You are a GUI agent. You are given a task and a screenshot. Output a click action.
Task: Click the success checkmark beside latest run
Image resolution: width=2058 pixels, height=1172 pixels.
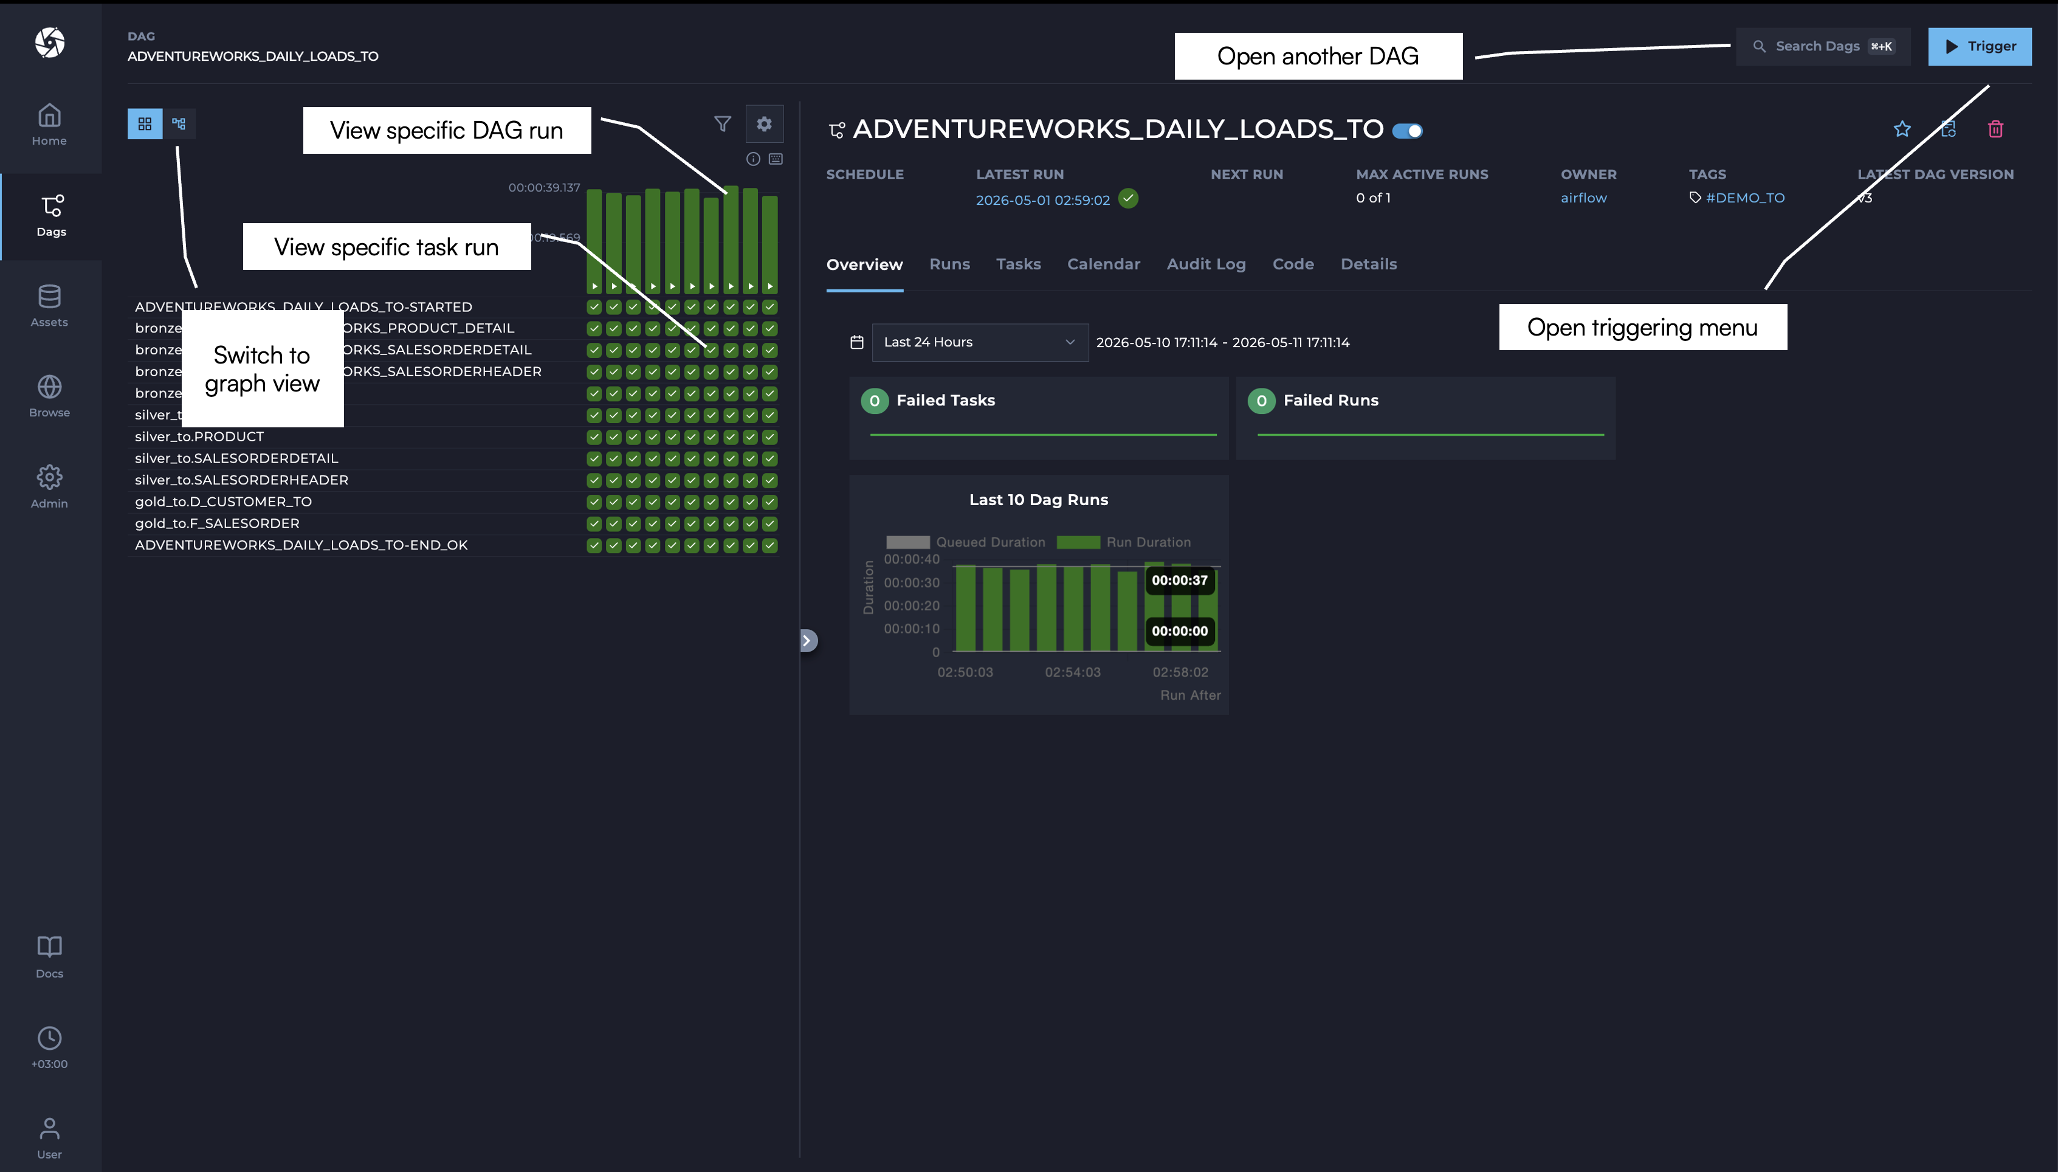coord(1129,198)
